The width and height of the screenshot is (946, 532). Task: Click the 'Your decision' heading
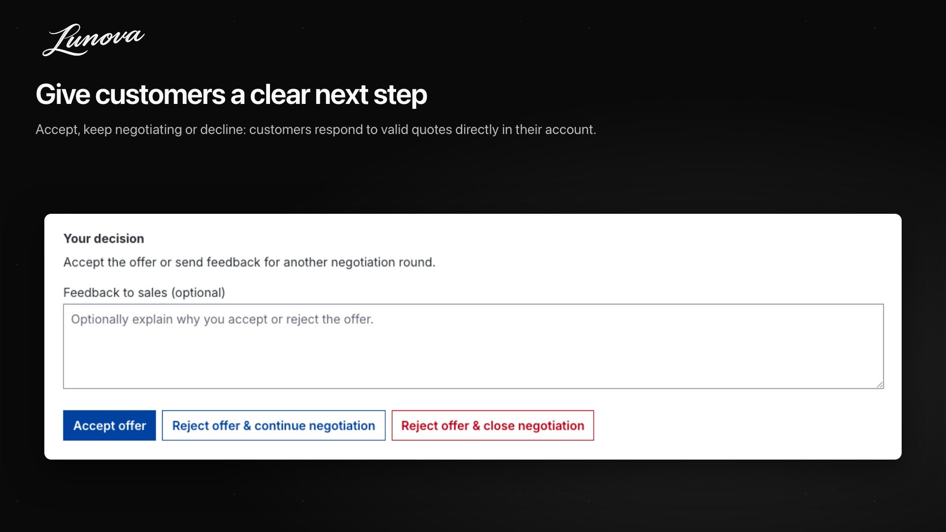103,238
